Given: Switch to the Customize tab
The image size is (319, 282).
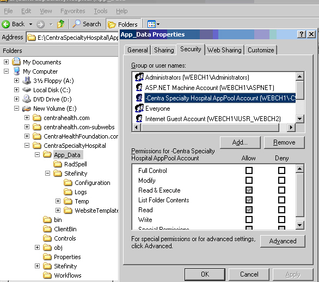Looking at the screenshot, I should 261,50.
